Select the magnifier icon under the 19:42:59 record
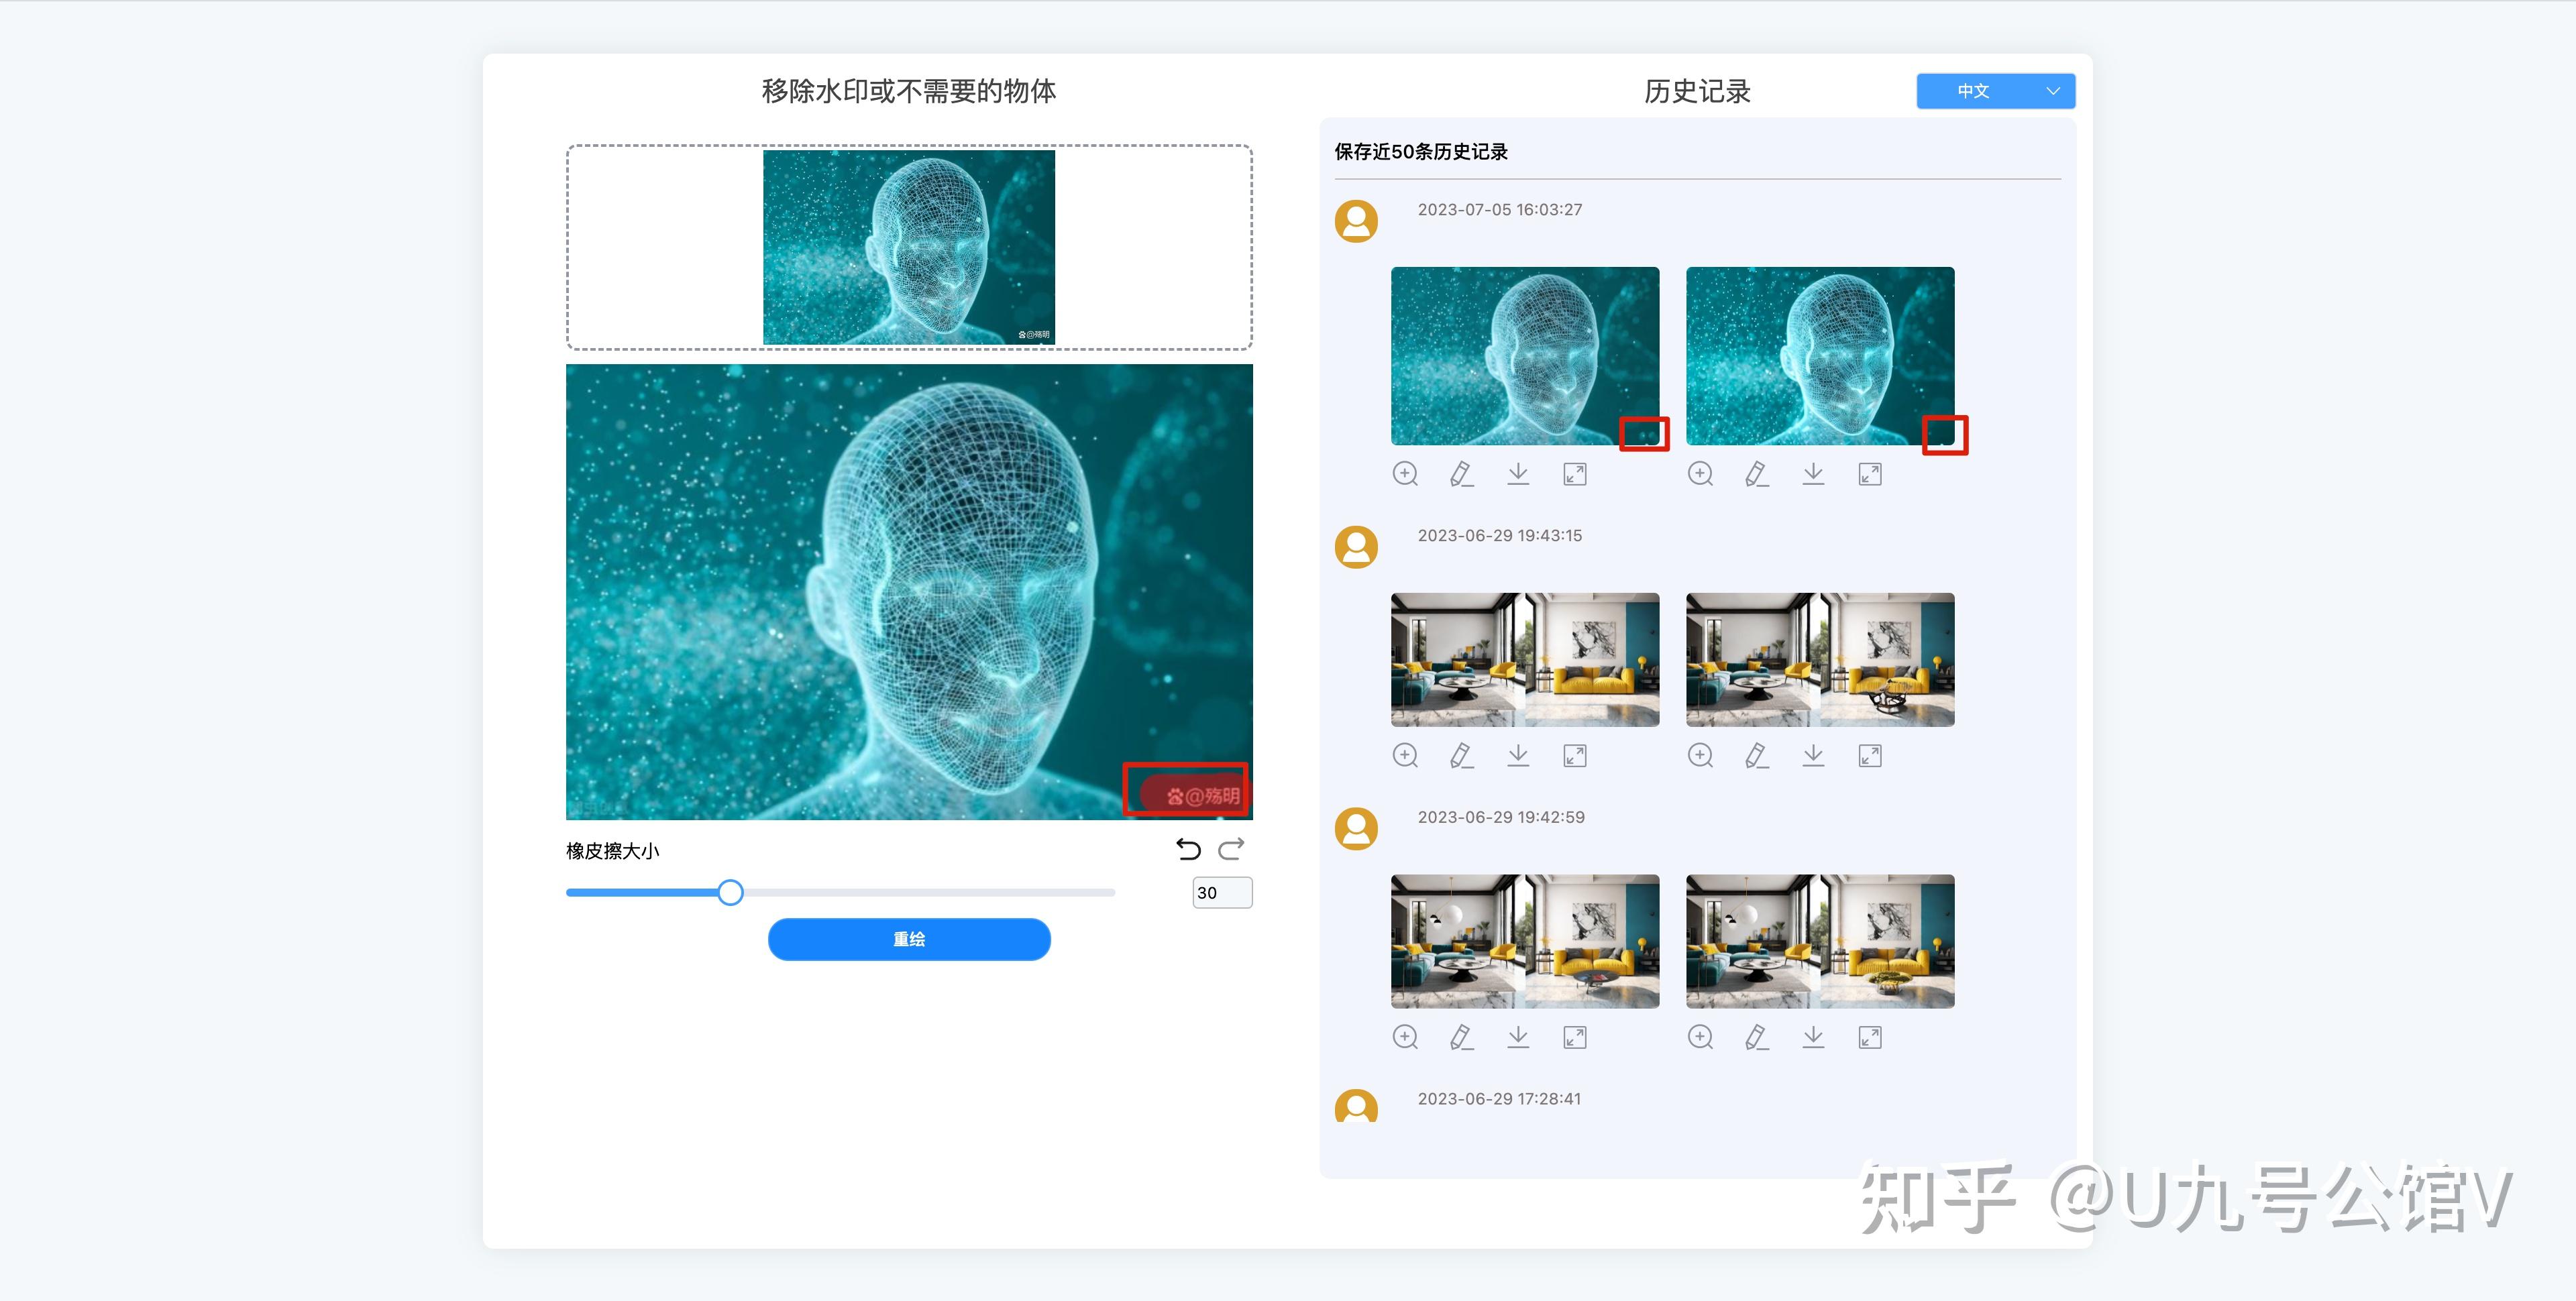 [x=1405, y=1037]
